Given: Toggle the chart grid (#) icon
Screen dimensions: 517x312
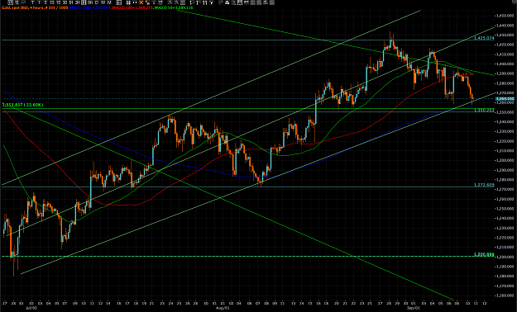Looking at the screenshot, I should [x=128, y=2].
